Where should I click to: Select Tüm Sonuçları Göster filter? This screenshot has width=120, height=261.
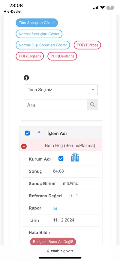[37, 23]
